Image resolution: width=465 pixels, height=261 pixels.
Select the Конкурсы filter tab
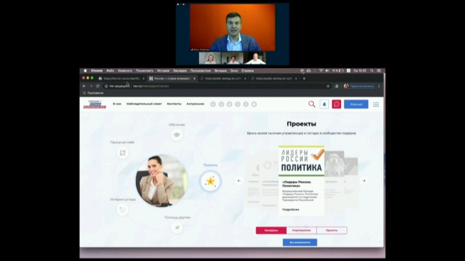271,231
